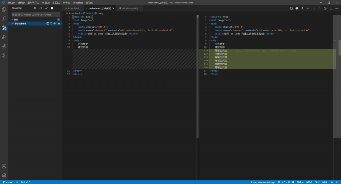This screenshot has height=184, width=341.
Task: Click the changes count badge showing 1
Action: tap(59, 20)
